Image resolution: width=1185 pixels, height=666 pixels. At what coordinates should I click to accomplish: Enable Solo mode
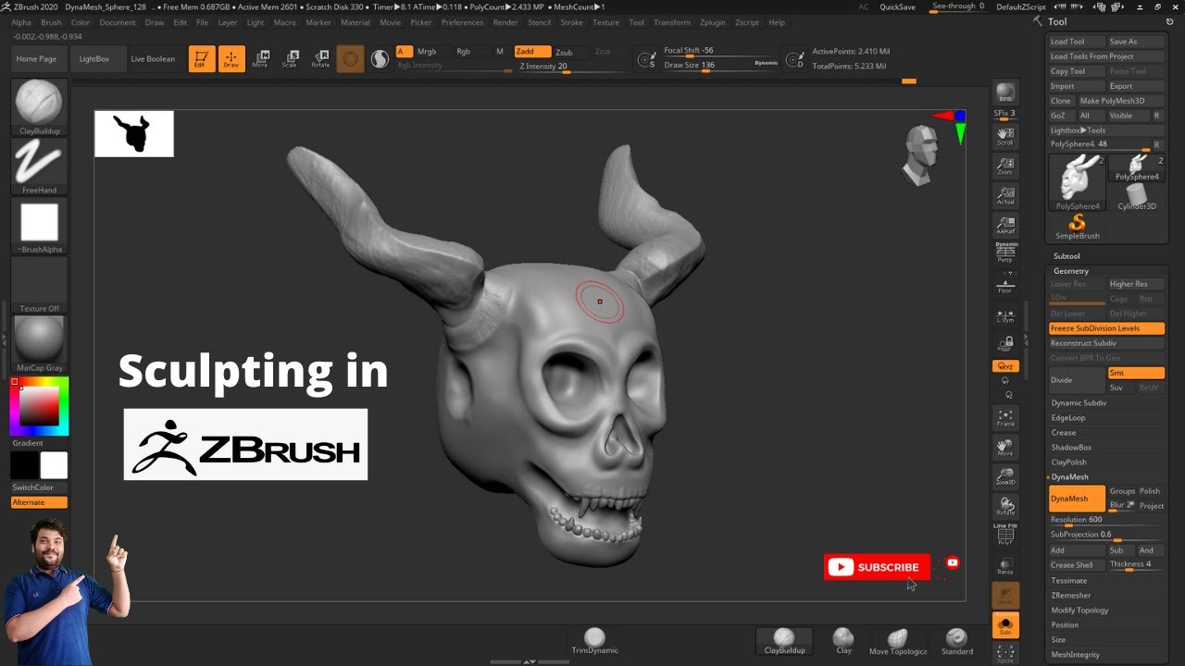1005,625
